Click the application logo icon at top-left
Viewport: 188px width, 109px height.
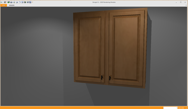[2, 2]
